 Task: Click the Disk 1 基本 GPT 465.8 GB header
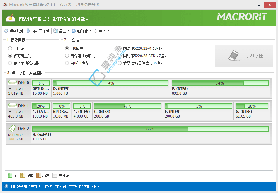tap(18, 111)
